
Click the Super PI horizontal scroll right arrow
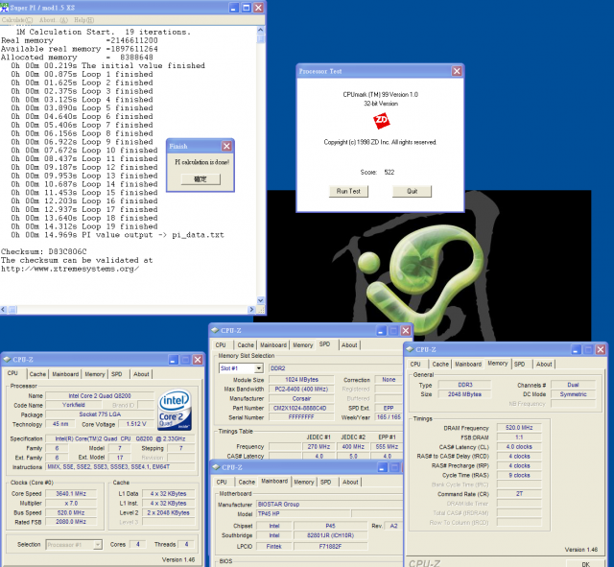point(251,309)
